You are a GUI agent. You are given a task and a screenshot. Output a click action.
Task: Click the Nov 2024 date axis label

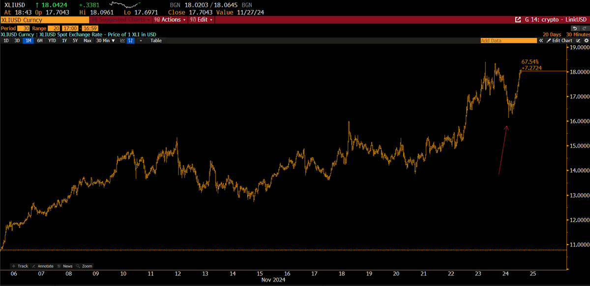273,280
